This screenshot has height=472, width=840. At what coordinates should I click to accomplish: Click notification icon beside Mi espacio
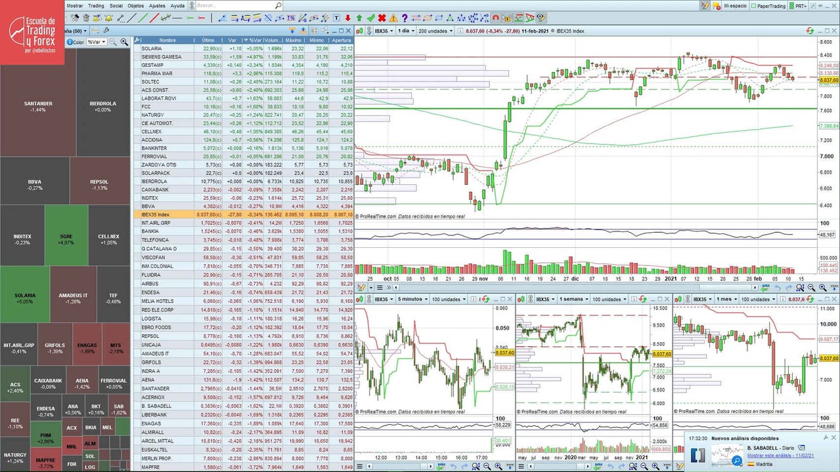pyautogui.click(x=717, y=5)
